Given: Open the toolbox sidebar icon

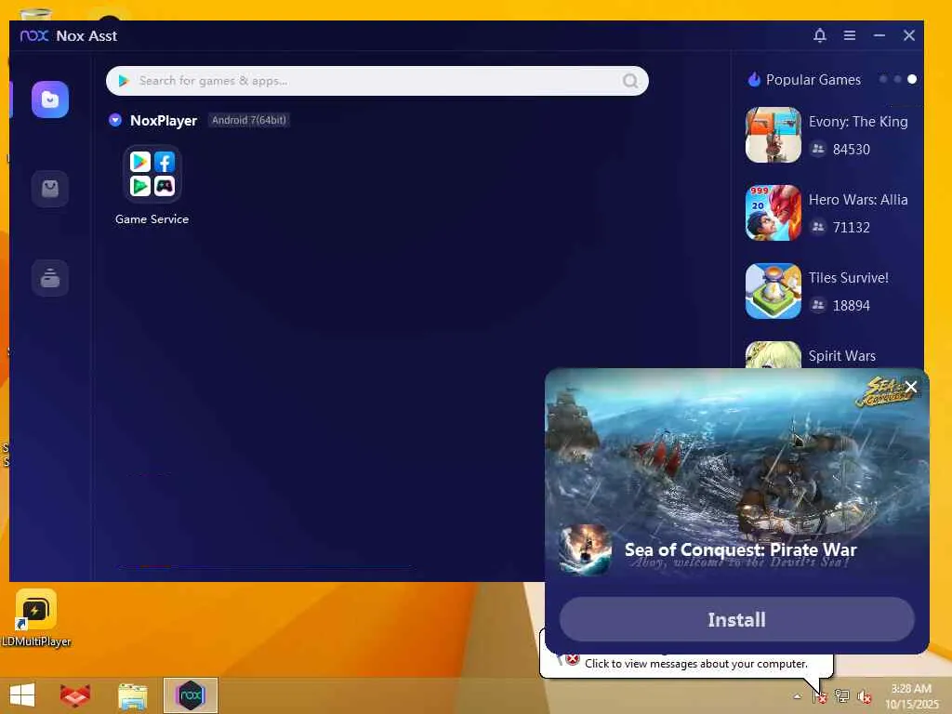Looking at the screenshot, I should point(50,278).
